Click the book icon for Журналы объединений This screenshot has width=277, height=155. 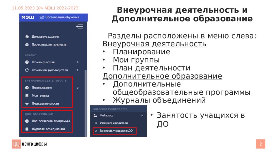(x=27, y=129)
